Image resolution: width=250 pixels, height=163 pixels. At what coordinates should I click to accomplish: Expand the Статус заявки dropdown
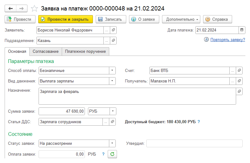point(112,143)
